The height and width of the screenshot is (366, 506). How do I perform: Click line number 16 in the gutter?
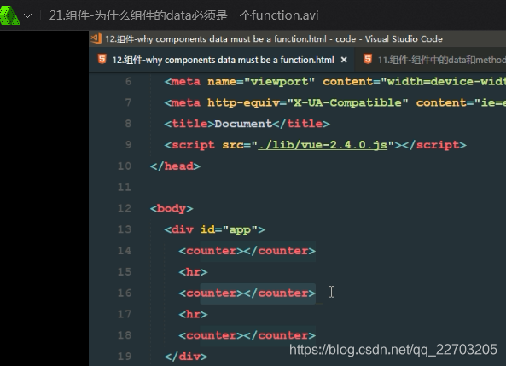click(x=125, y=293)
